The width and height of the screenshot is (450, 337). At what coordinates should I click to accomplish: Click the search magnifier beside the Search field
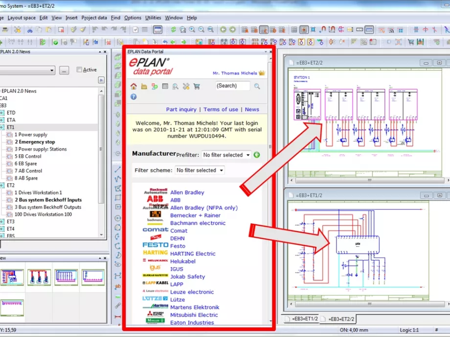point(257,86)
